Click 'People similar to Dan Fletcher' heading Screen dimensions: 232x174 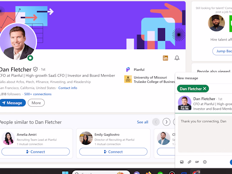pyautogui.click(x=30, y=122)
